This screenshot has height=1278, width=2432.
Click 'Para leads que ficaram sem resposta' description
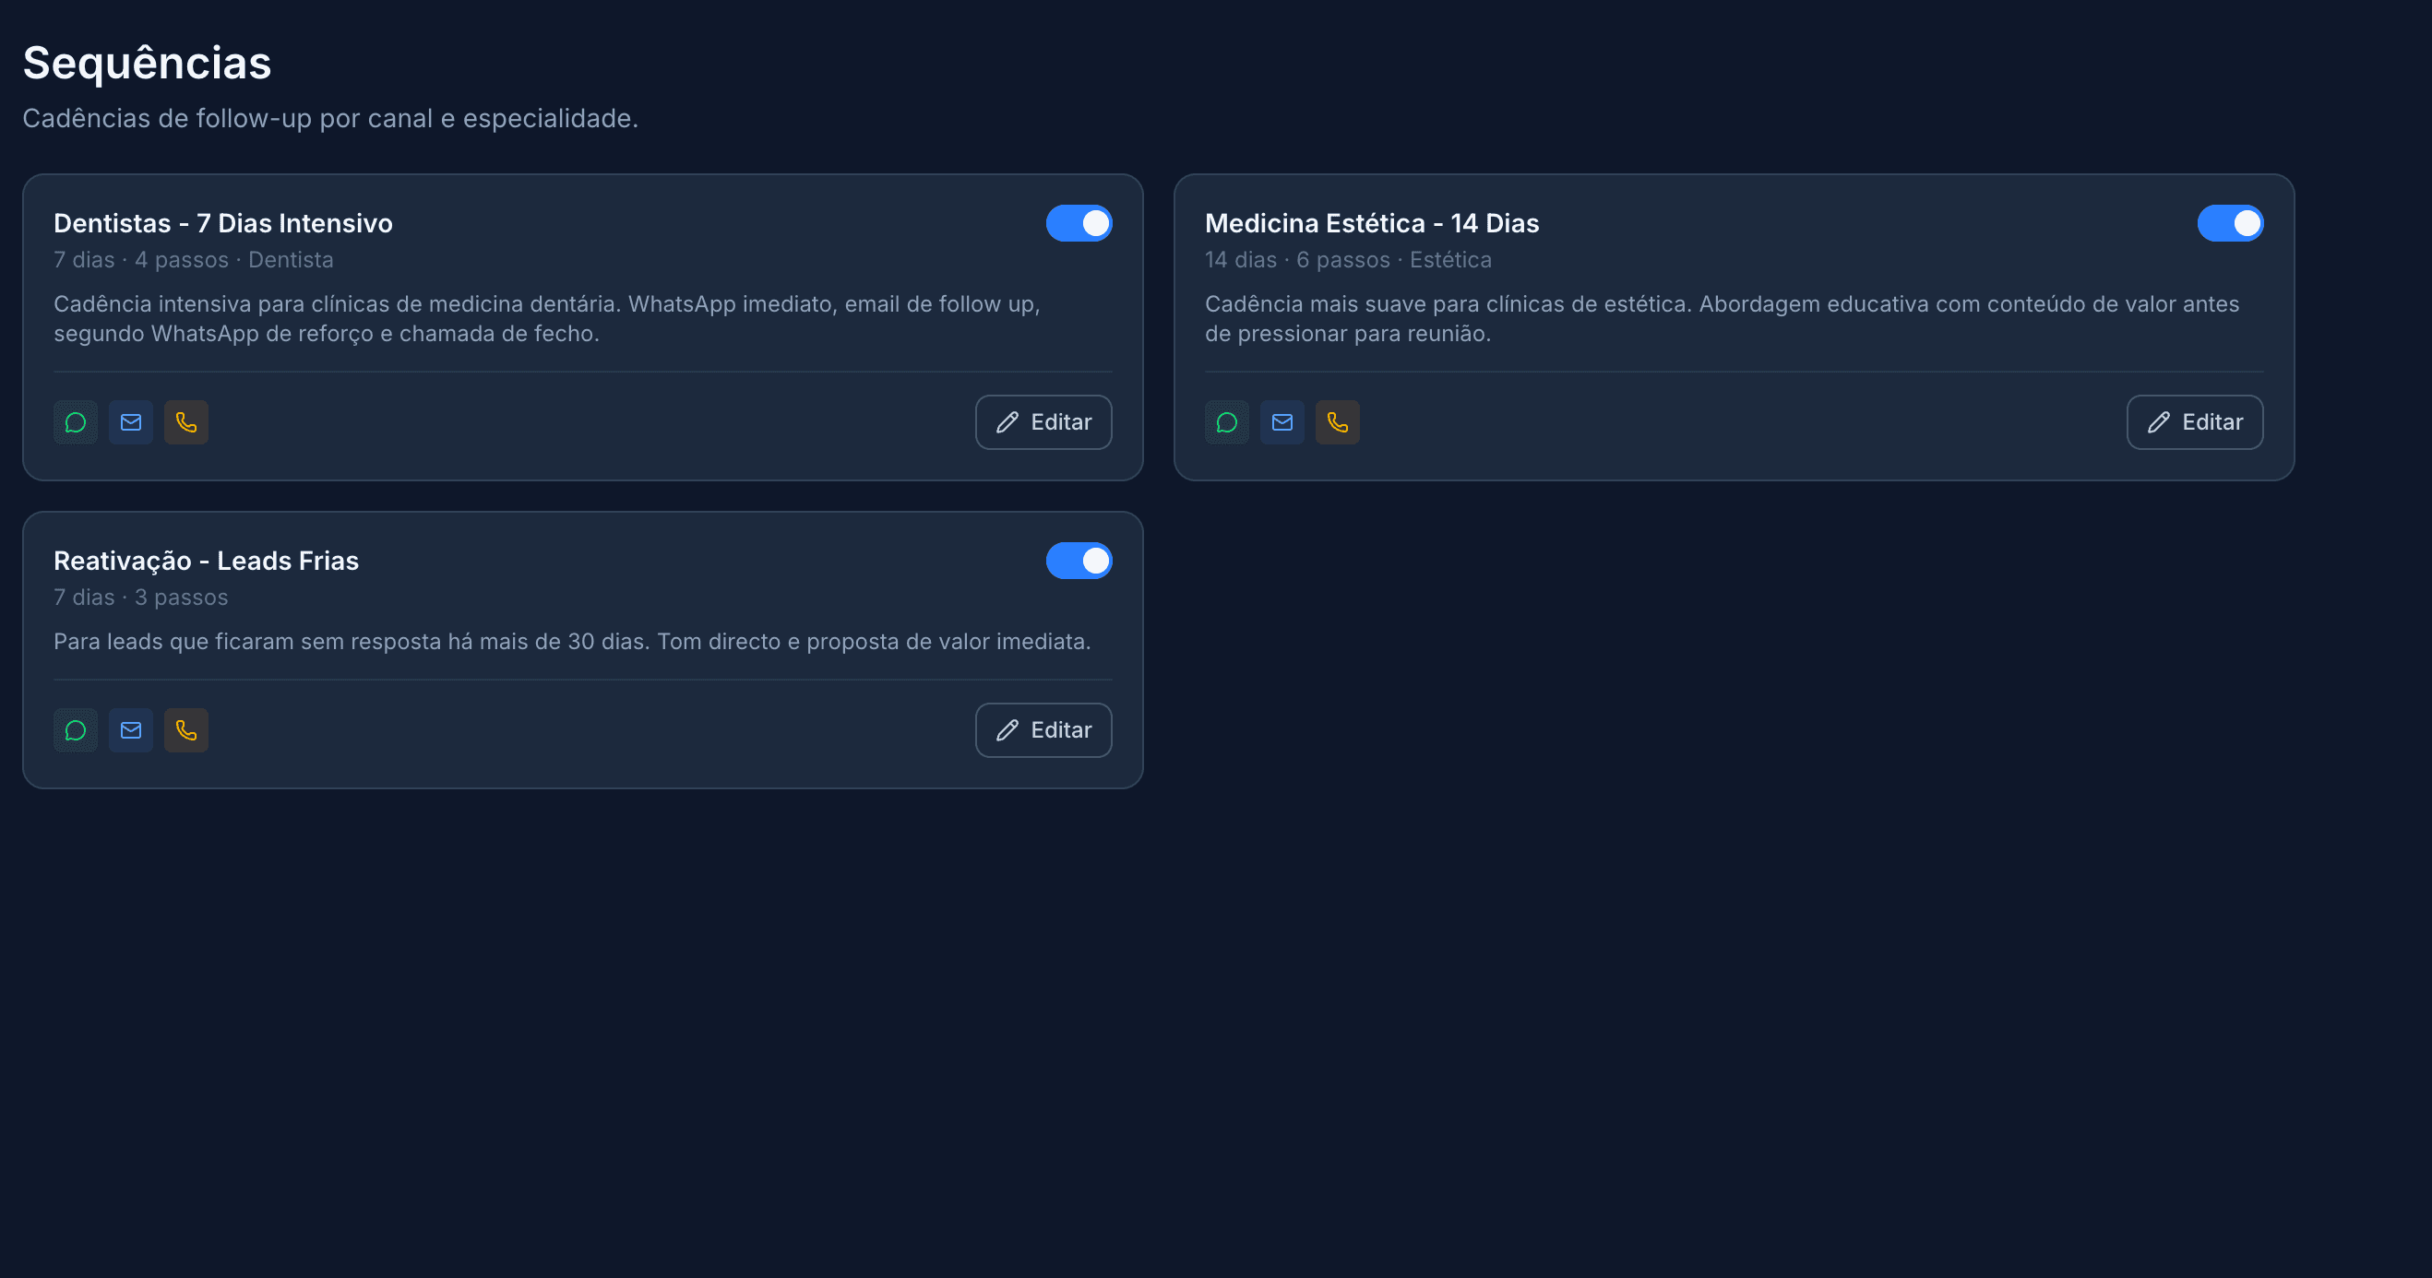coord(572,642)
